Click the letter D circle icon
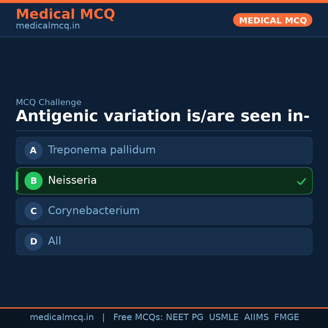Screen dimensions: 328x328 [33, 241]
